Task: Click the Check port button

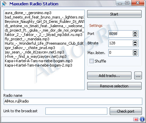Action: tap(126, 111)
